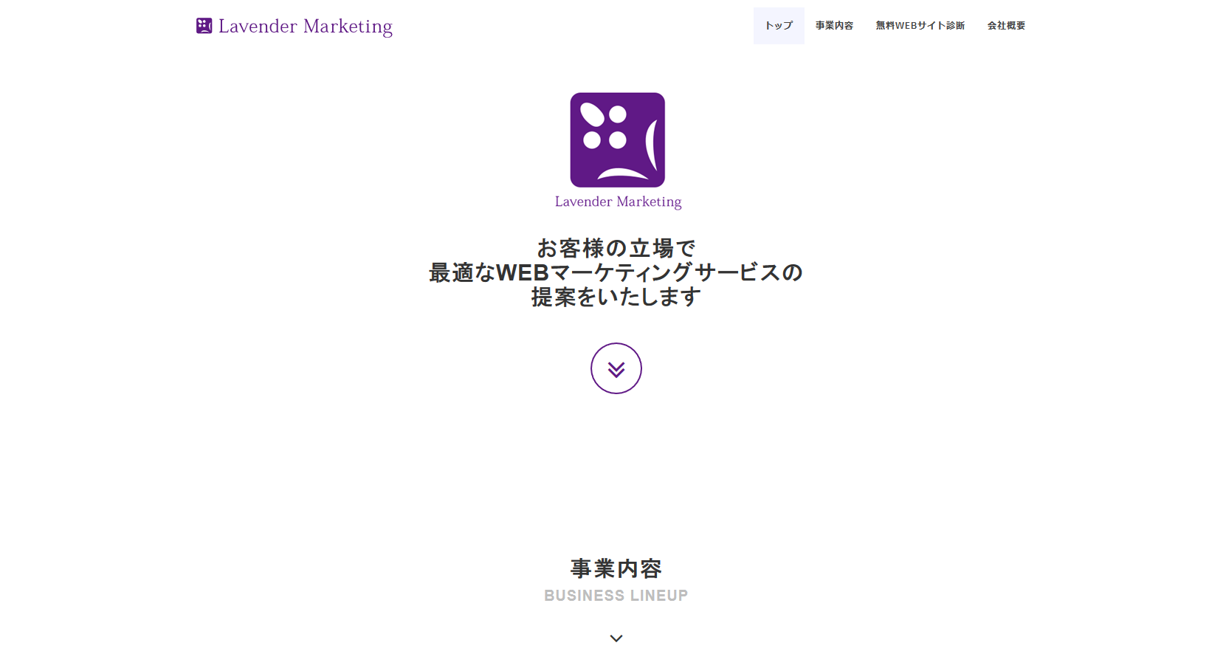Click the large purple square logo
The image size is (1226, 668).
pos(617,140)
